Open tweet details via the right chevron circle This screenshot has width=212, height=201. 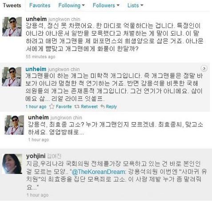(204, 68)
